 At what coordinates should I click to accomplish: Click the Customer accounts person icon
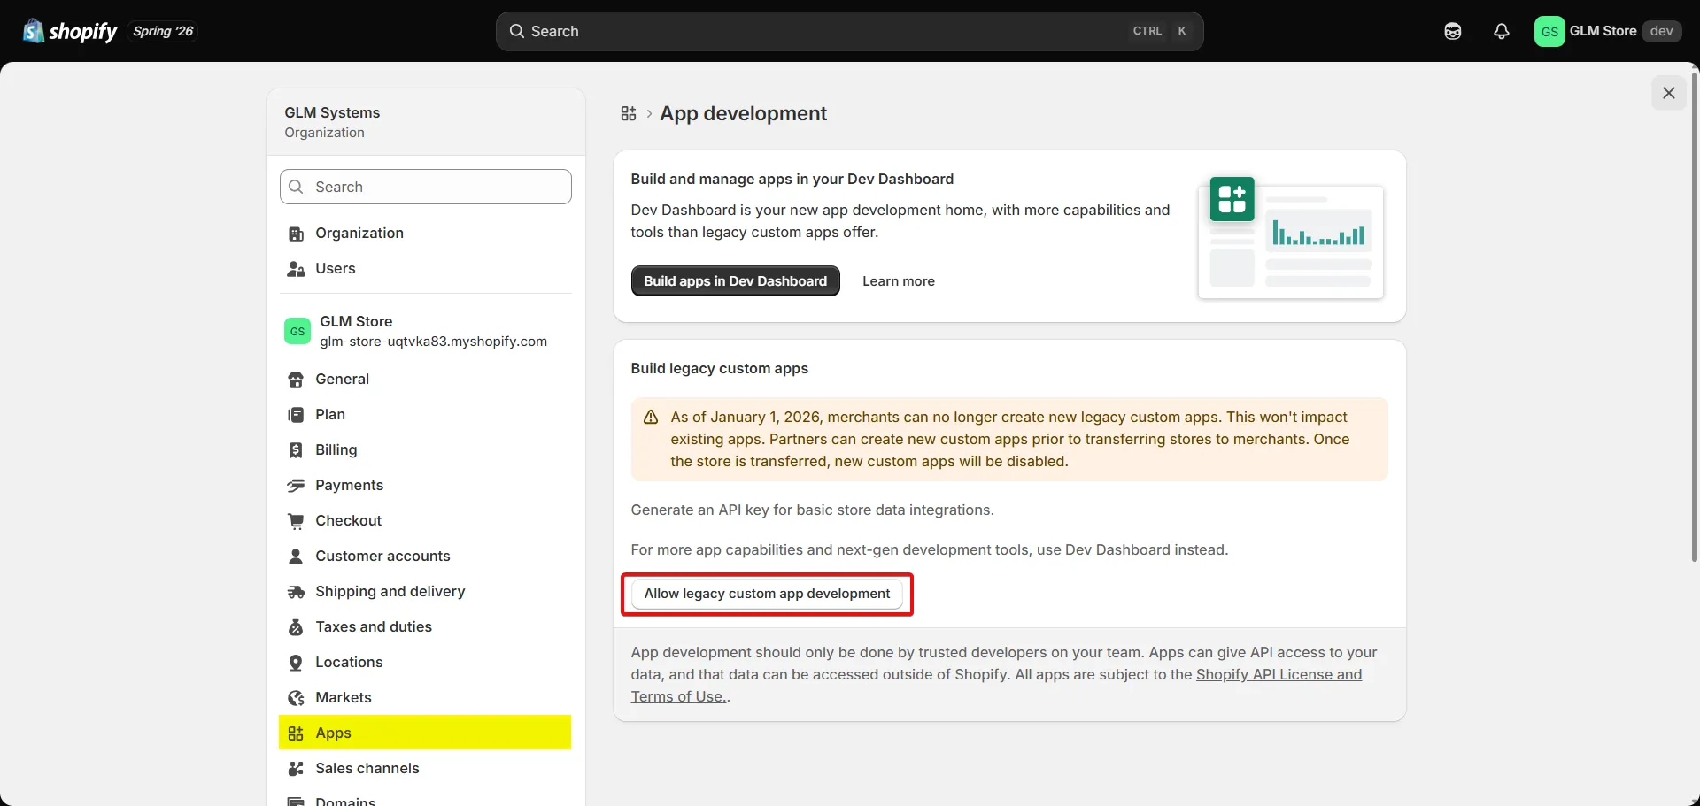pyautogui.click(x=296, y=557)
